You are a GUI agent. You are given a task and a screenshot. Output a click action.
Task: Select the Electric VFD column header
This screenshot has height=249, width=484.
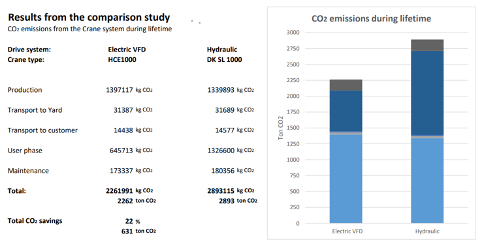pos(127,50)
